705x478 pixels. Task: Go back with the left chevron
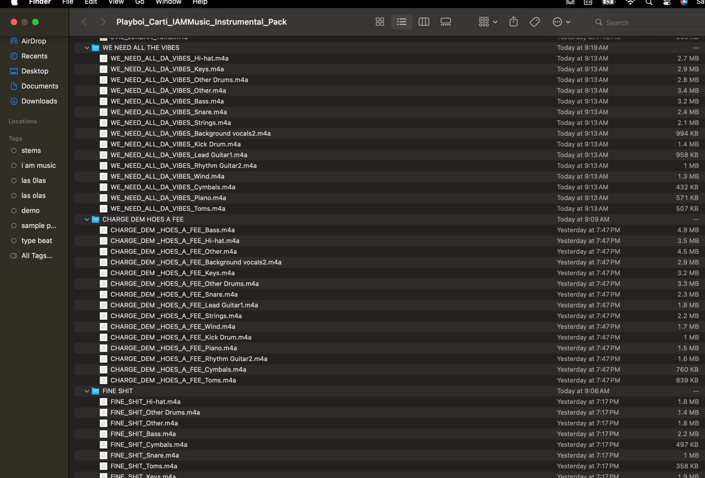(x=84, y=22)
